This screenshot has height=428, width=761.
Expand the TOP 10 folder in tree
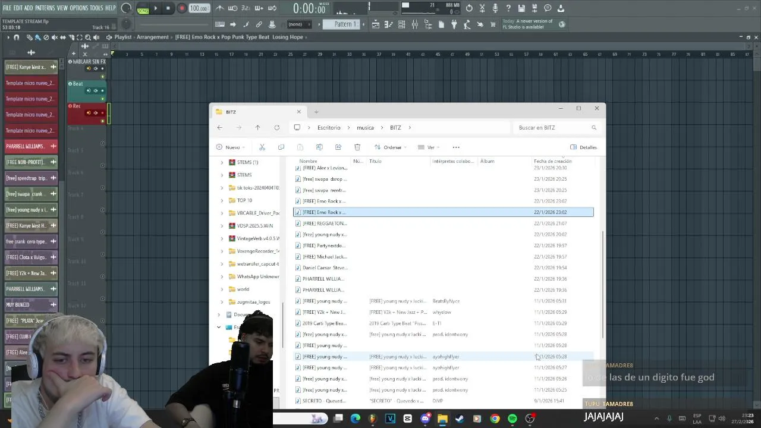click(222, 200)
